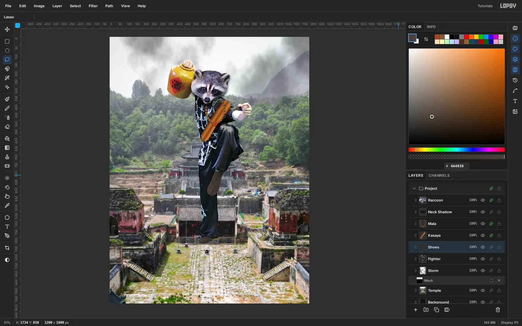Click the Display P3 color profile label

coord(510,322)
